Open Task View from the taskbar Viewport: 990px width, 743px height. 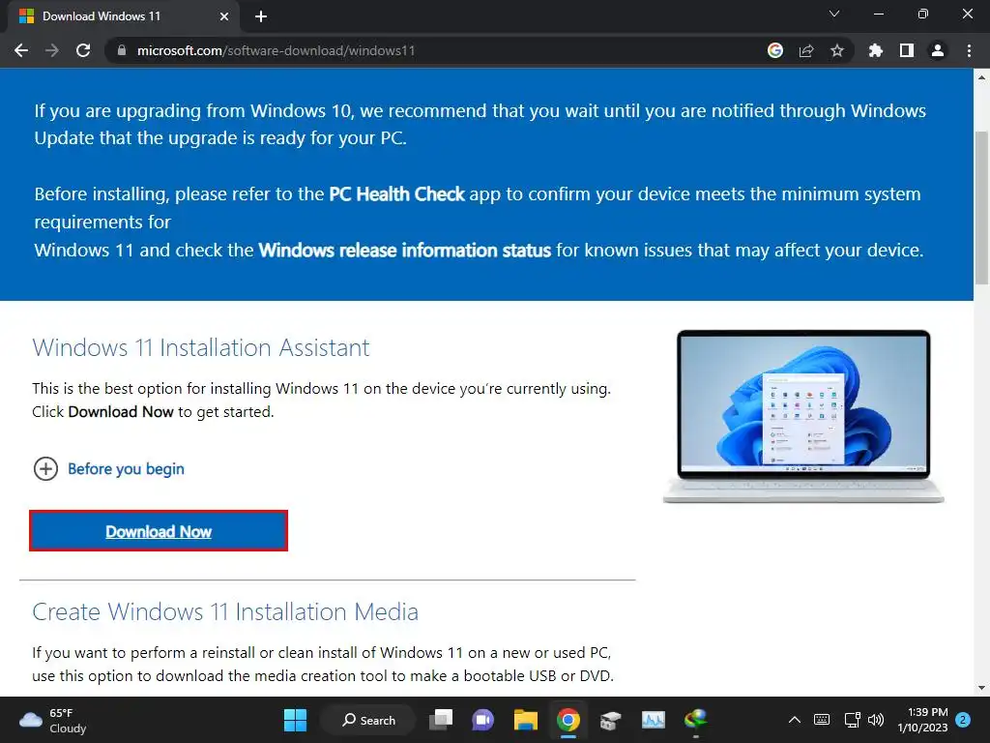click(x=441, y=720)
